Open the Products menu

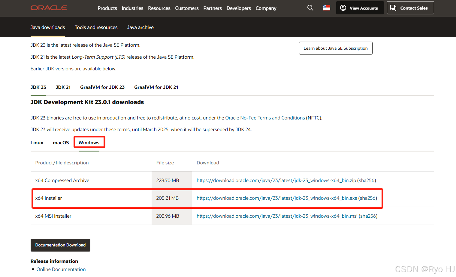tap(107, 8)
